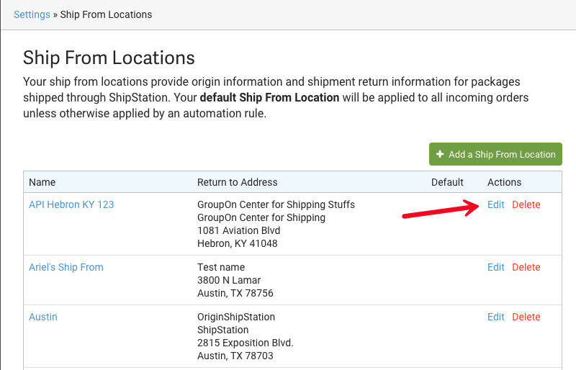Click the plus icon on Add button
This screenshot has height=370, width=576.
click(x=440, y=154)
